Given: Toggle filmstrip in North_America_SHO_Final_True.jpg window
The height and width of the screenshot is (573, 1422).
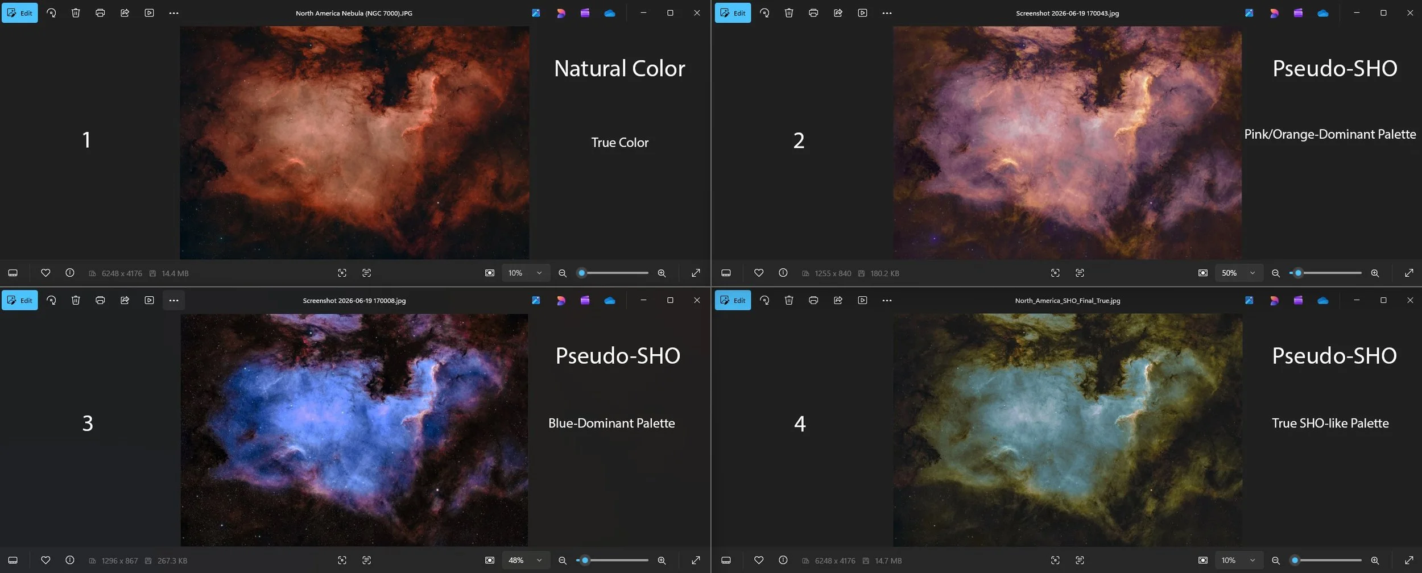Looking at the screenshot, I should 726,560.
